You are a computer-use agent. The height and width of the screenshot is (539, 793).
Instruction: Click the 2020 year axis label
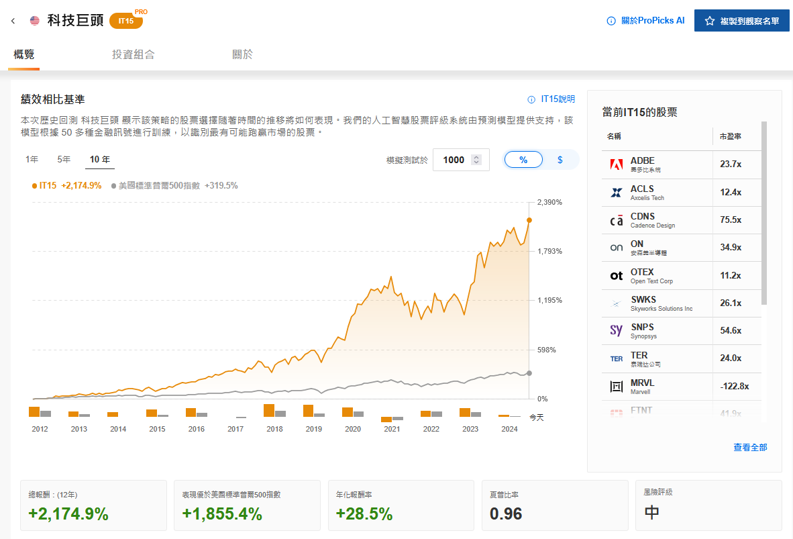[x=352, y=429]
